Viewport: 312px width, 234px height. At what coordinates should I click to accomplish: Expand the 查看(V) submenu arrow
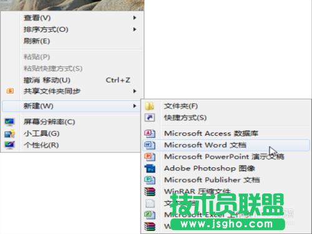click(135, 18)
